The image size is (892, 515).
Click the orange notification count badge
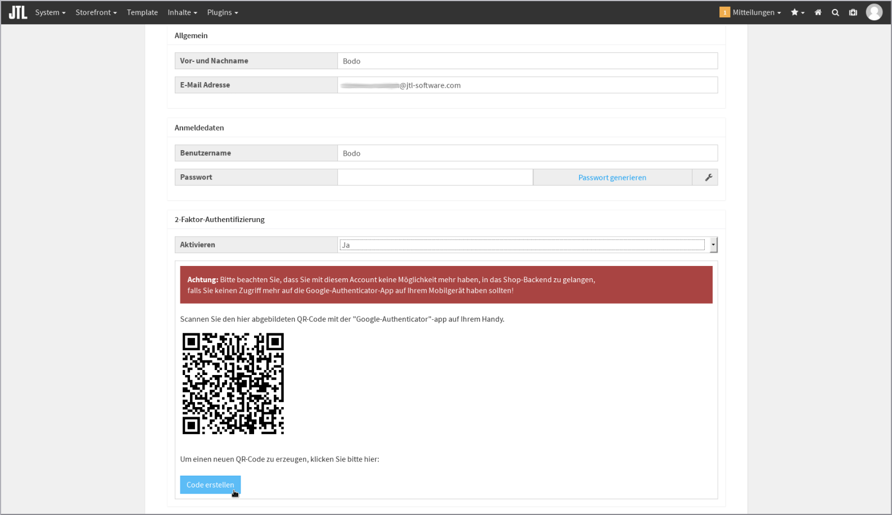coord(725,12)
